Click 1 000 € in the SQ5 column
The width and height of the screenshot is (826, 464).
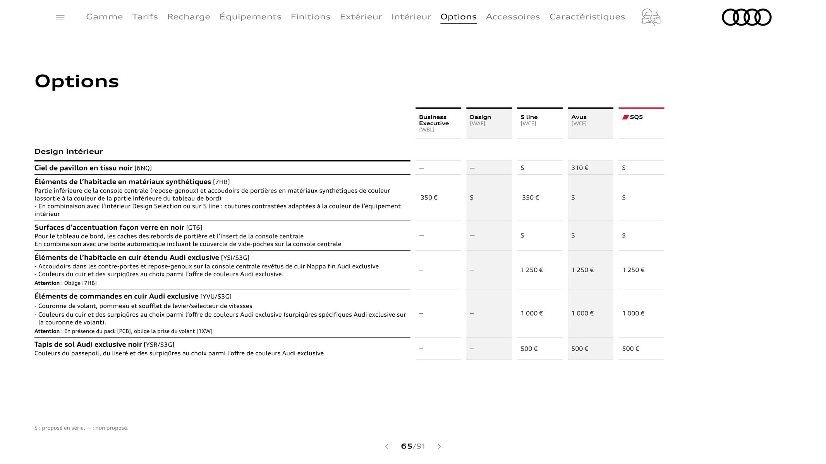point(633,313)
